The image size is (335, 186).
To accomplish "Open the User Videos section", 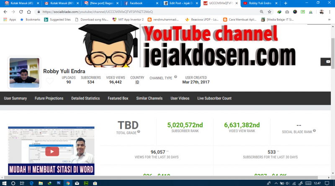I will (x=180, y=98).
